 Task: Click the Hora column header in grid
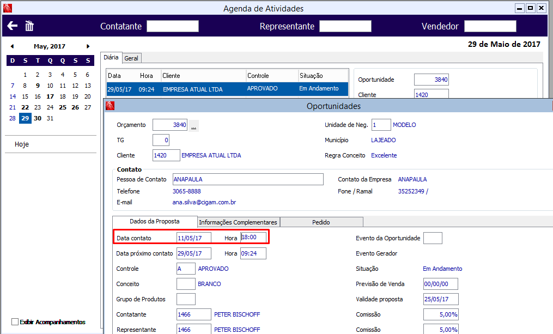coord(147,76)
